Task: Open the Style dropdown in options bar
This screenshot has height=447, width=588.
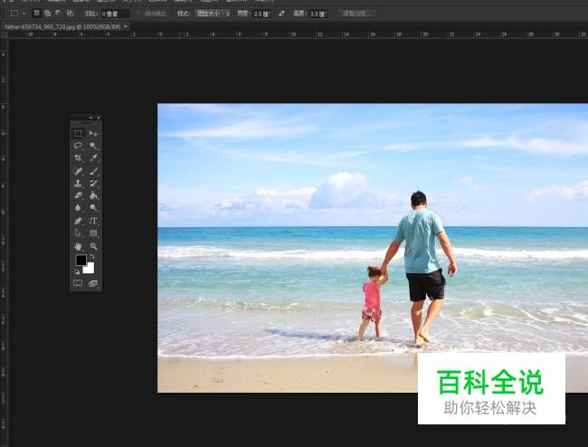Action: pos(213,14)
